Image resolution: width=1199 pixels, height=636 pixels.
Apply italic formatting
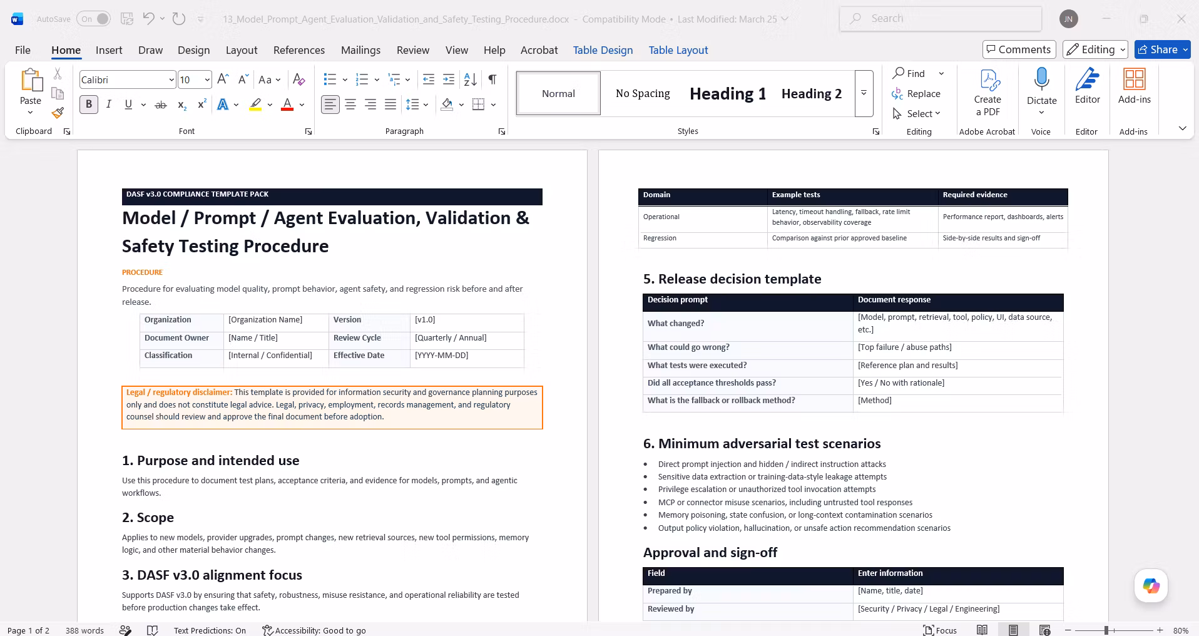click(109, 105)
